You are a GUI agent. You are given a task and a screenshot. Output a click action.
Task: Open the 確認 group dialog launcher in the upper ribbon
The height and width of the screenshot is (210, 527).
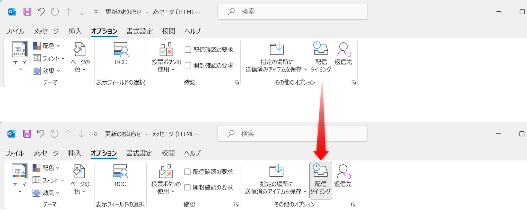tap(237, 82)
